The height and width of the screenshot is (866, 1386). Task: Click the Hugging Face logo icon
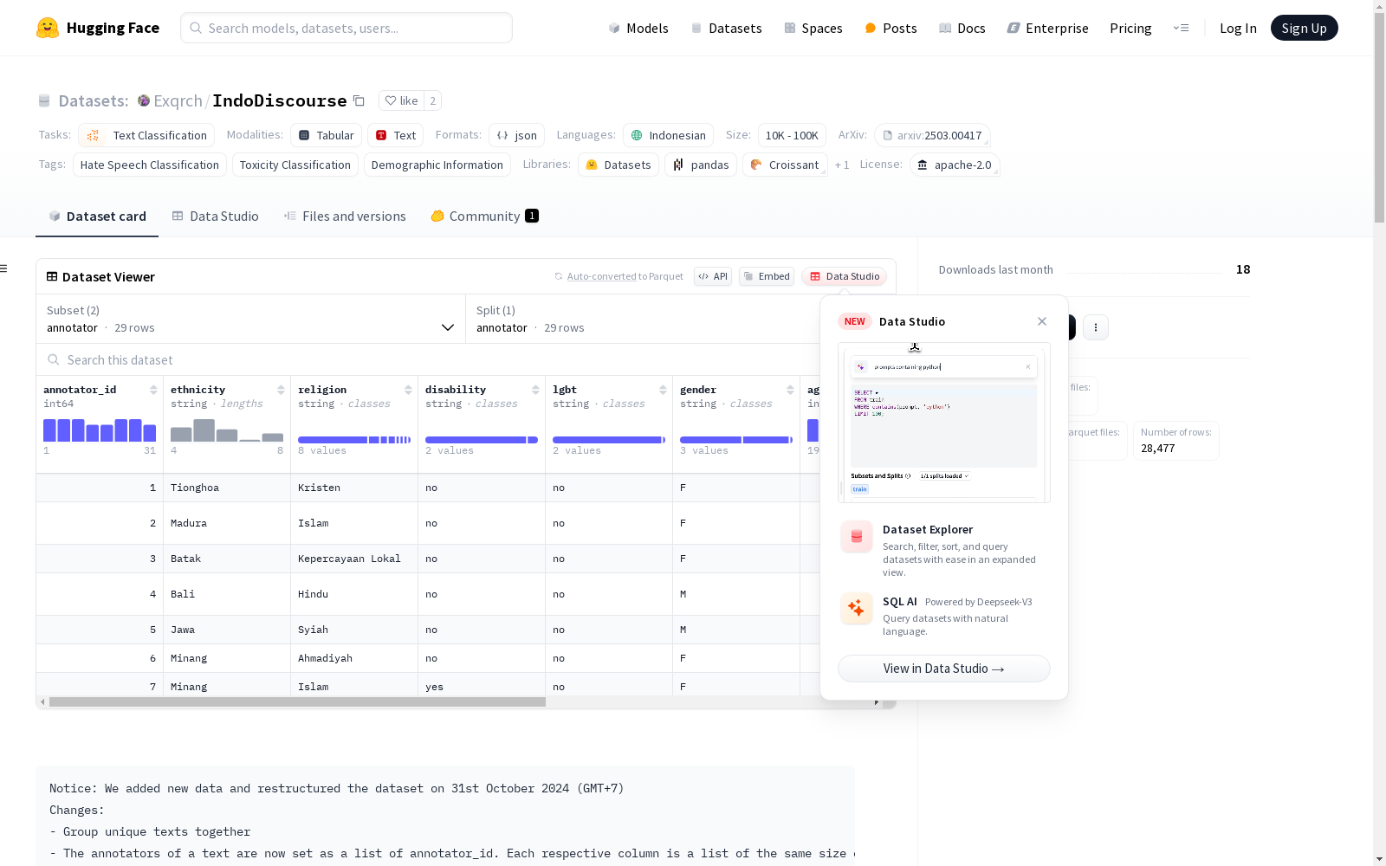(x=48, y=28)
